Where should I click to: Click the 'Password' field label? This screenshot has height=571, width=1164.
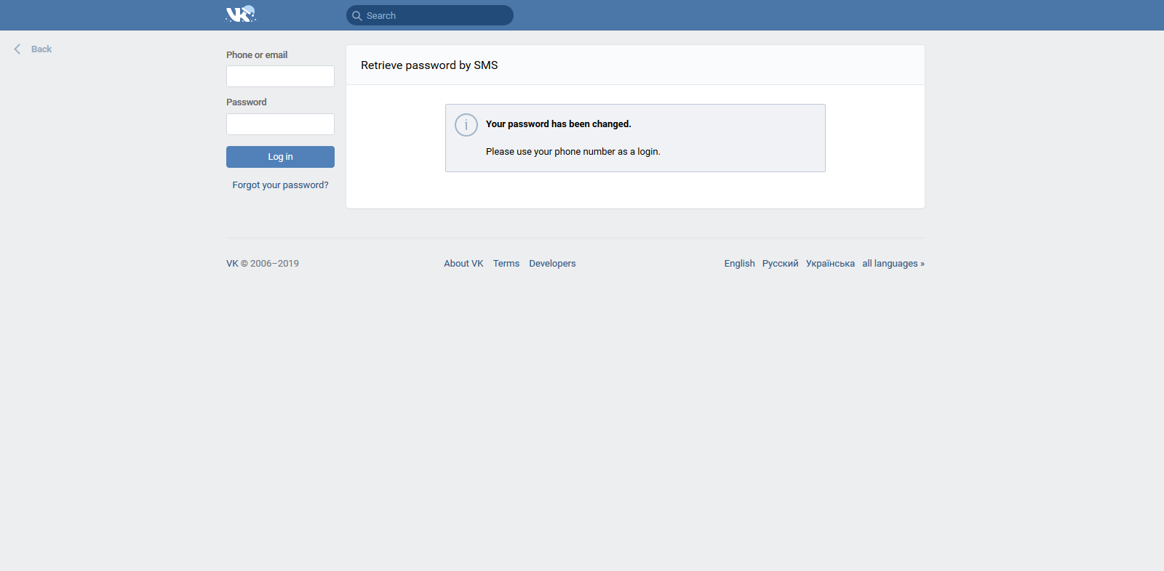click(x=247, y=102)
